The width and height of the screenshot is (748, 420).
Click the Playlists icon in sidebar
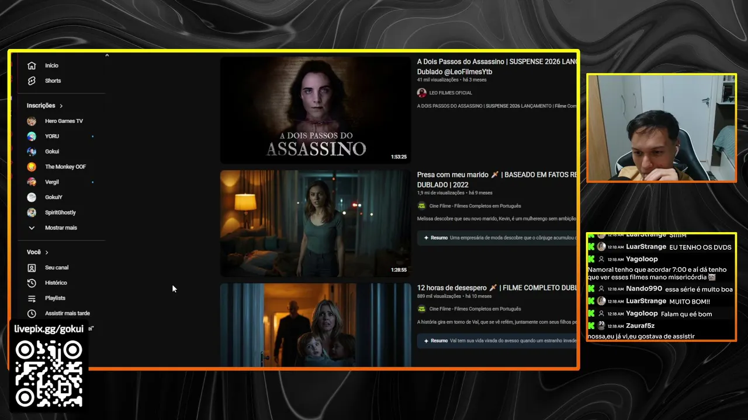[32, 298]
